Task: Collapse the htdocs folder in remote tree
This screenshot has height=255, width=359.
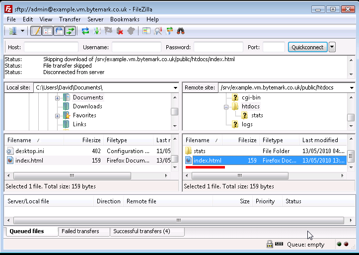Action: tap(226, 107)
